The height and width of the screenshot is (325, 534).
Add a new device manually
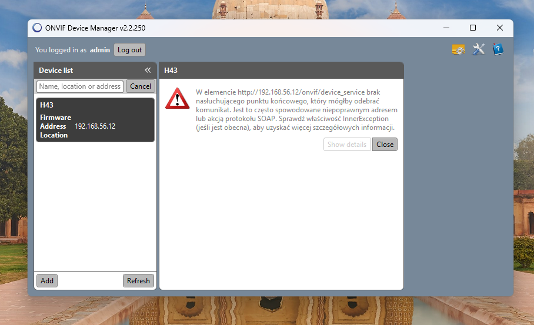click(47, 281)
